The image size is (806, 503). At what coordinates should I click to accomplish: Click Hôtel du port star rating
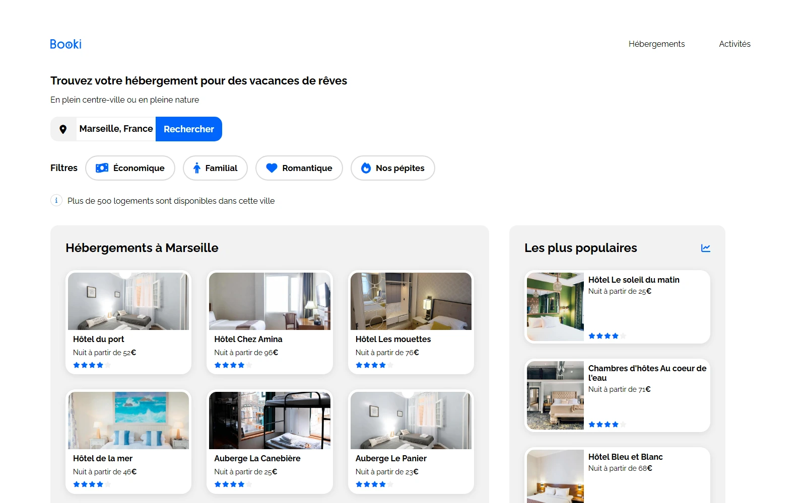click(92, 365)
